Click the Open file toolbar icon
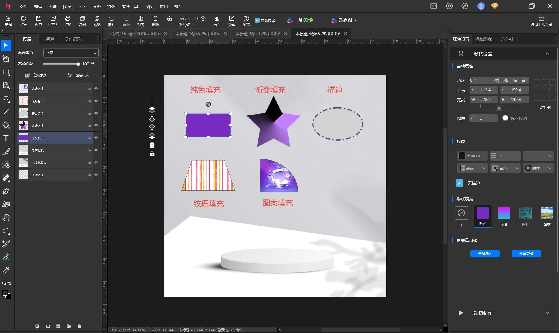Image resolution: width=559 pixels, height=333 pixels. tap(24, 21)
